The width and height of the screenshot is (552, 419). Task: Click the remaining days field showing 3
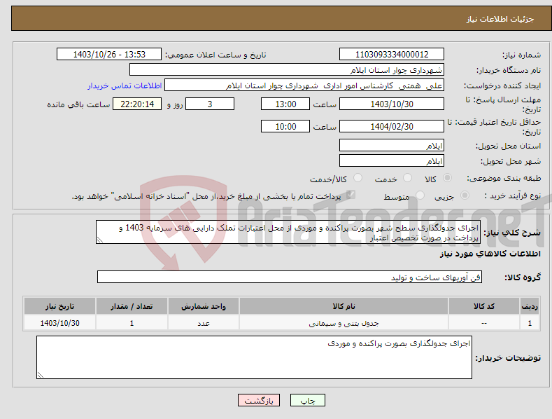(x=210, y=104)
